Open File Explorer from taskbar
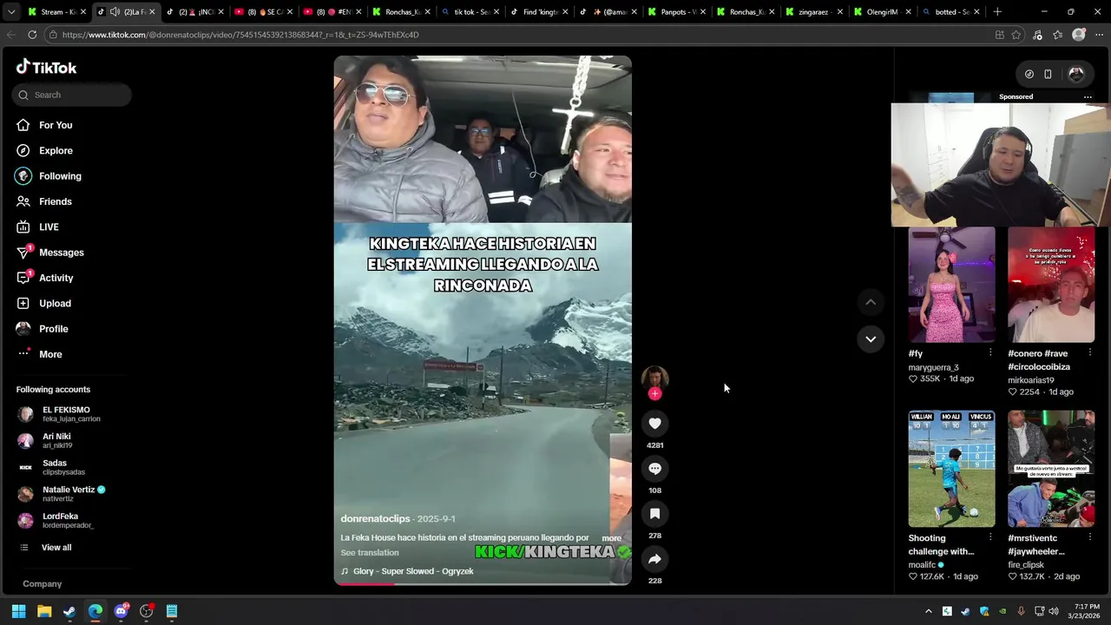Viewport: 1111px width, 625px height. pyautogui.click(x=44, y=611)
